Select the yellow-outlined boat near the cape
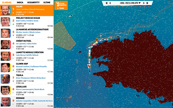The height and width of the screenshot is (108, 173). (x=96, y=42)
